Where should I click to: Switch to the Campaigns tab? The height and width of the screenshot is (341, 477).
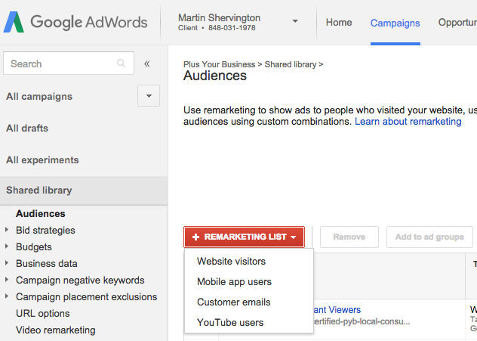tap(395, 23)
